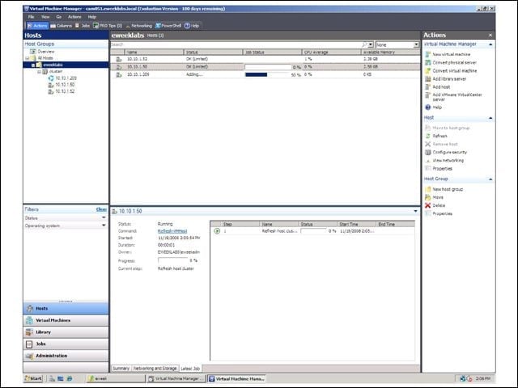Open Networking from the toolbar

coord(138,26)
